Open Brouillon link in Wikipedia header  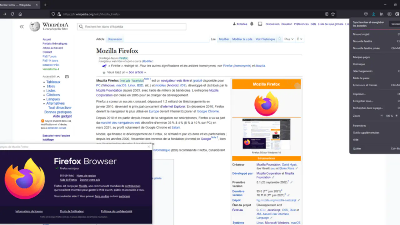click(x=287, y=24)
